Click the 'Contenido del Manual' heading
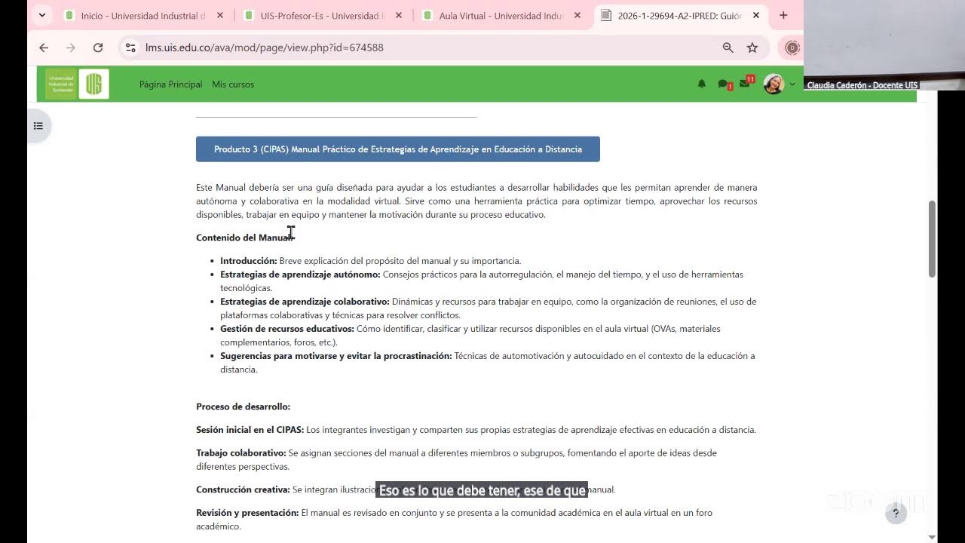Image resolution: width=965 pixels, height=543 pixels. 245,238
